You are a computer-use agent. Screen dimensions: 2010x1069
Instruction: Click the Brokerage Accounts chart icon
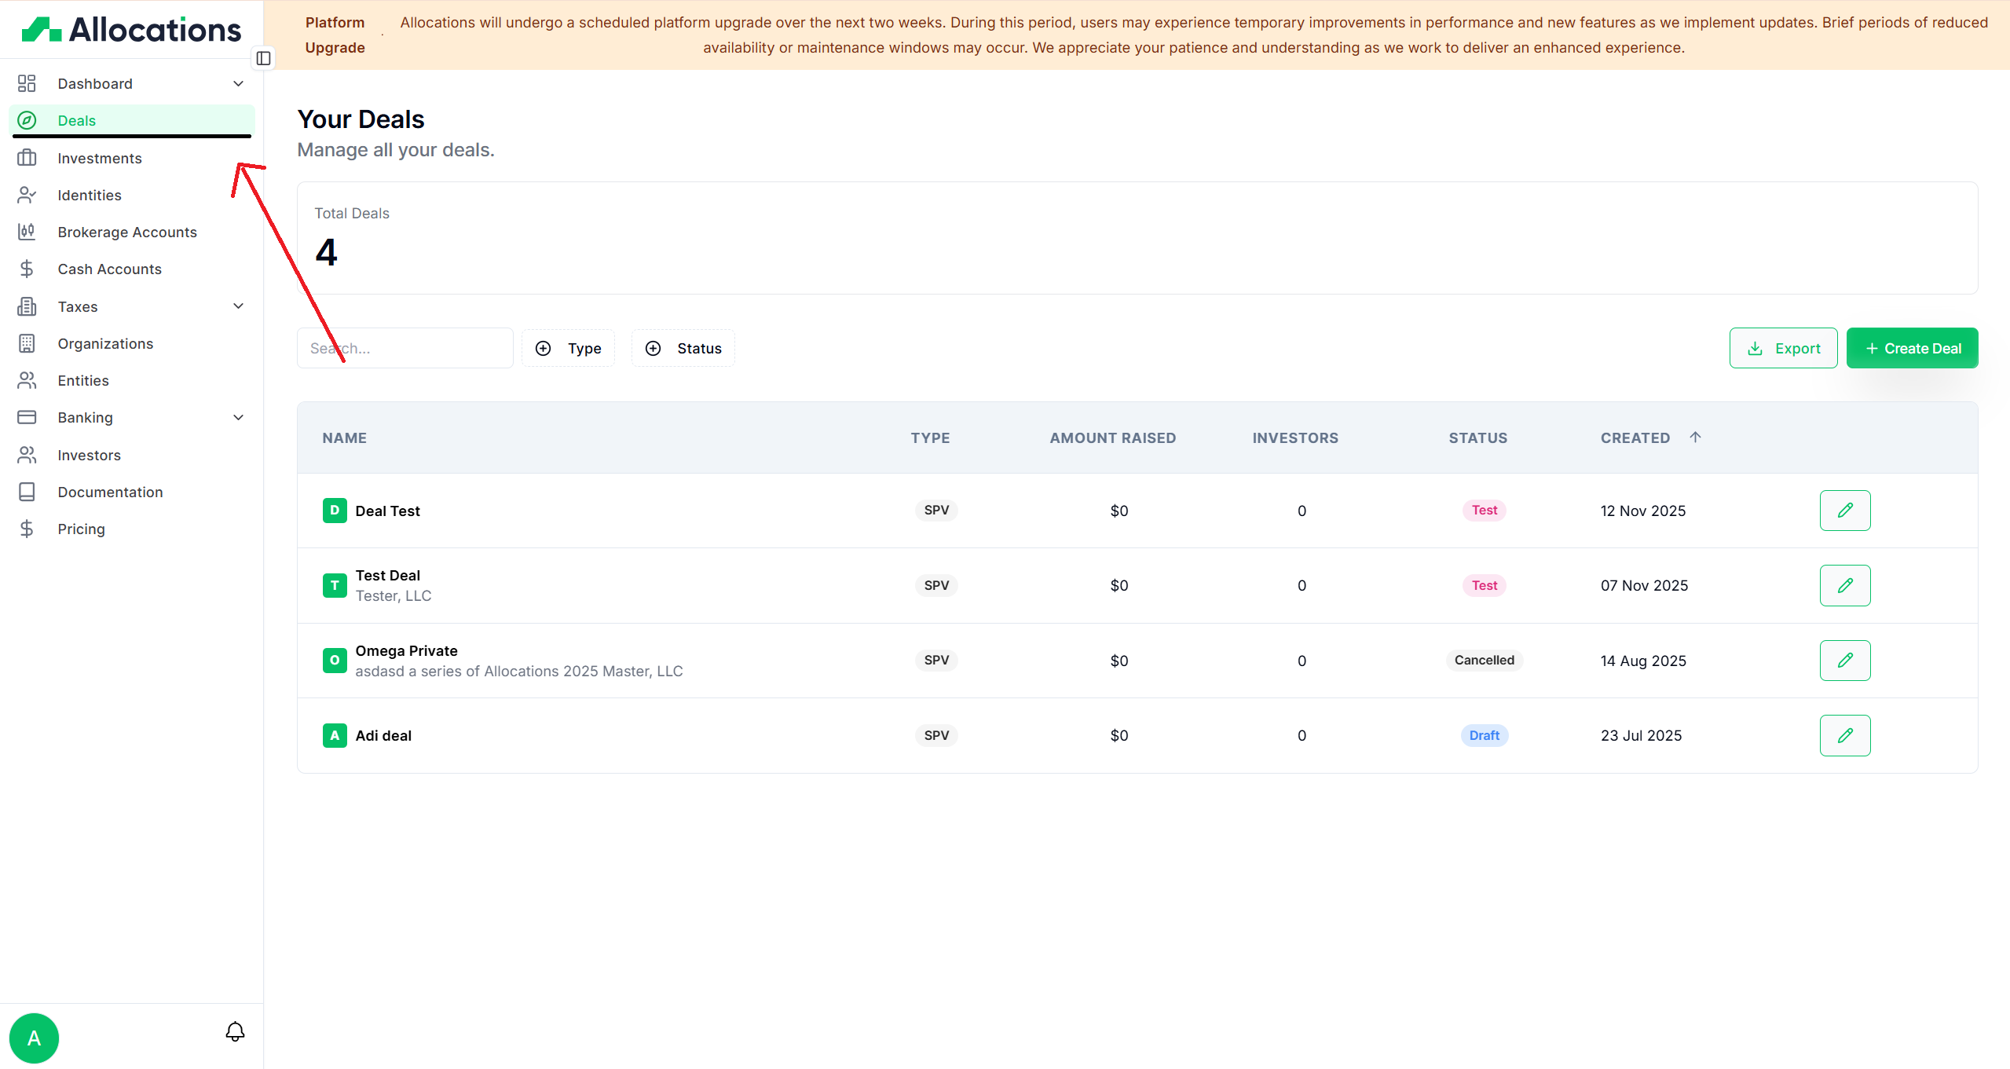(x=27, y=232)
